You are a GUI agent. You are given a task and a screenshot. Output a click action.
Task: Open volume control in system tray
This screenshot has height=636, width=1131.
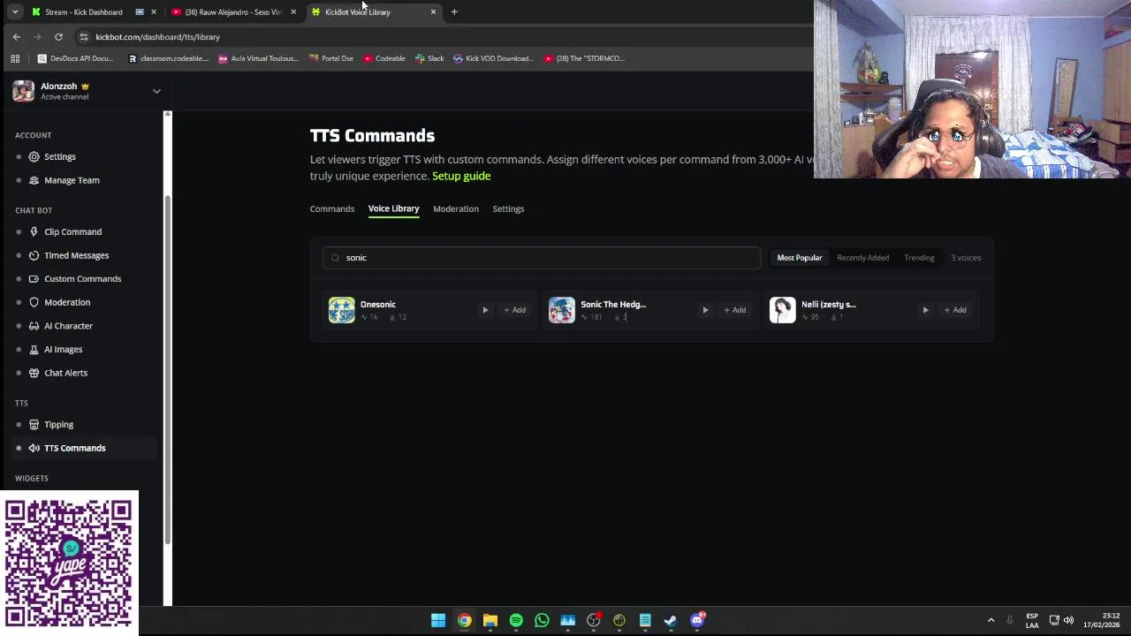1068,620
